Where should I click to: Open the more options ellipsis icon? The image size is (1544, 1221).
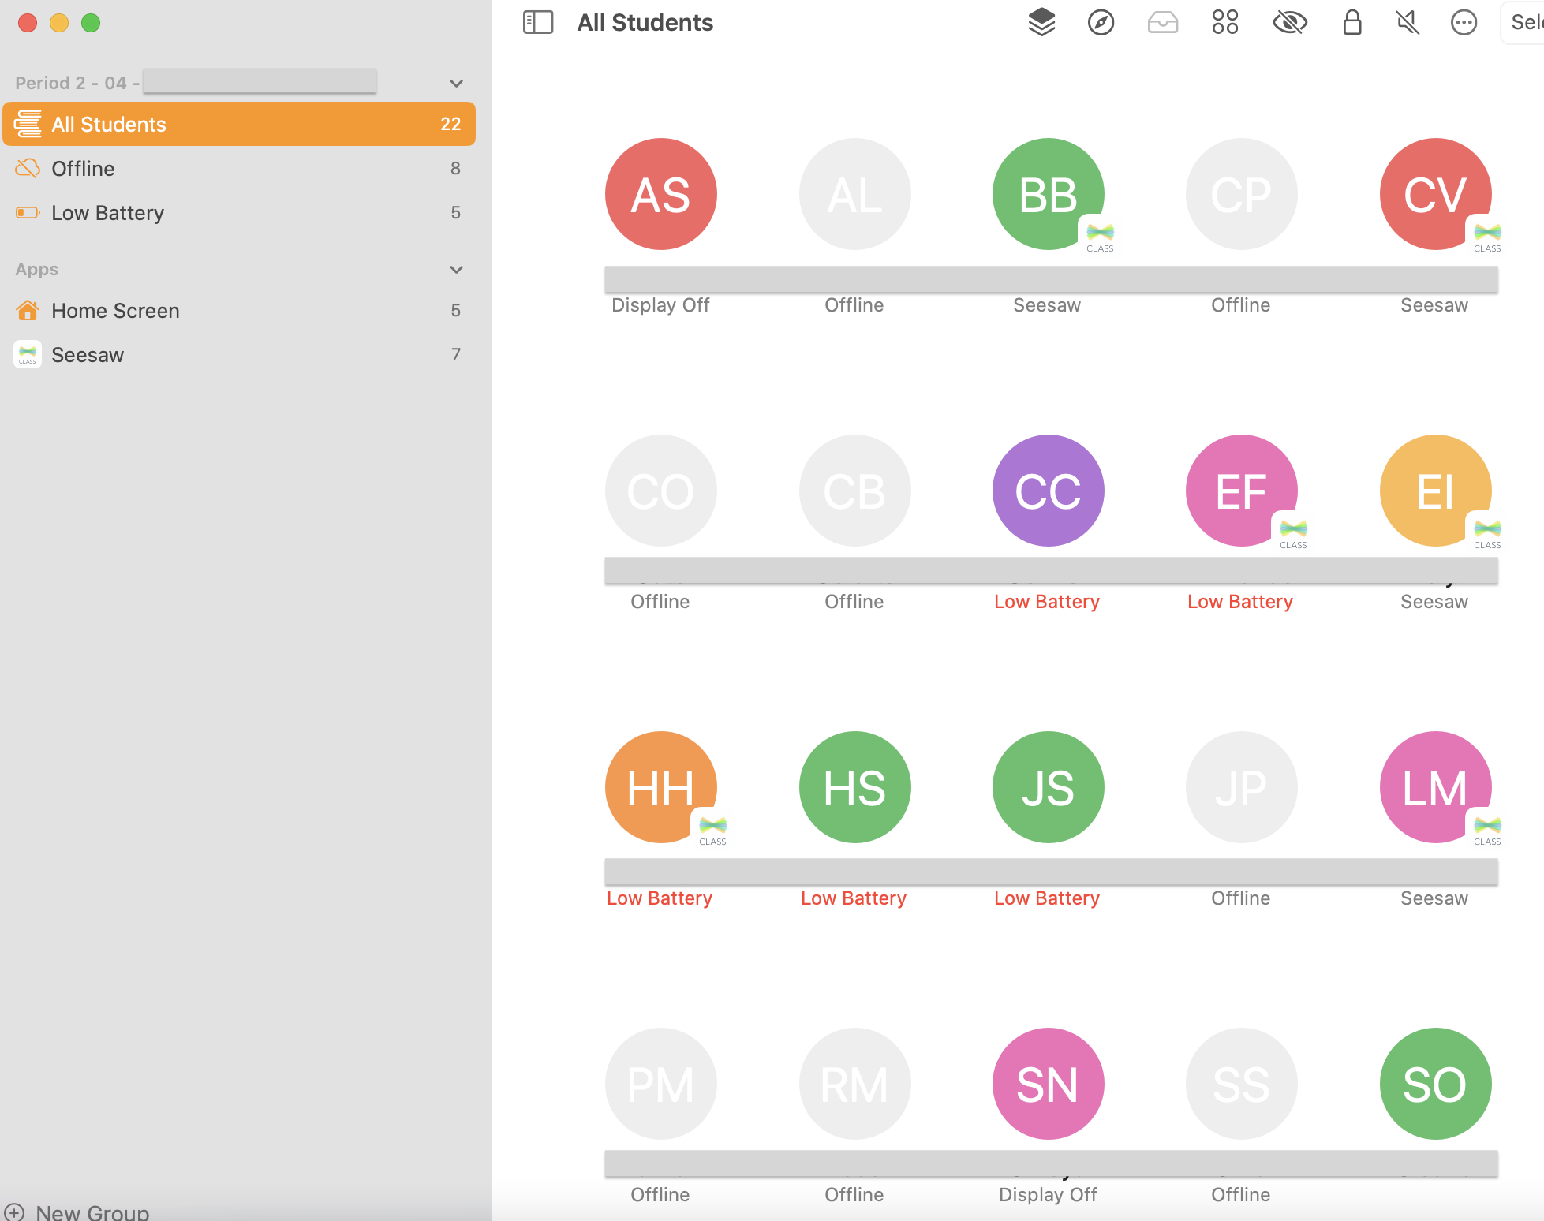1464,22
